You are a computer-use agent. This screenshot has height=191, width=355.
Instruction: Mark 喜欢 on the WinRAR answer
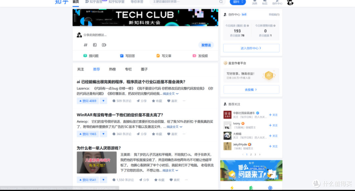tap(172, 134)
